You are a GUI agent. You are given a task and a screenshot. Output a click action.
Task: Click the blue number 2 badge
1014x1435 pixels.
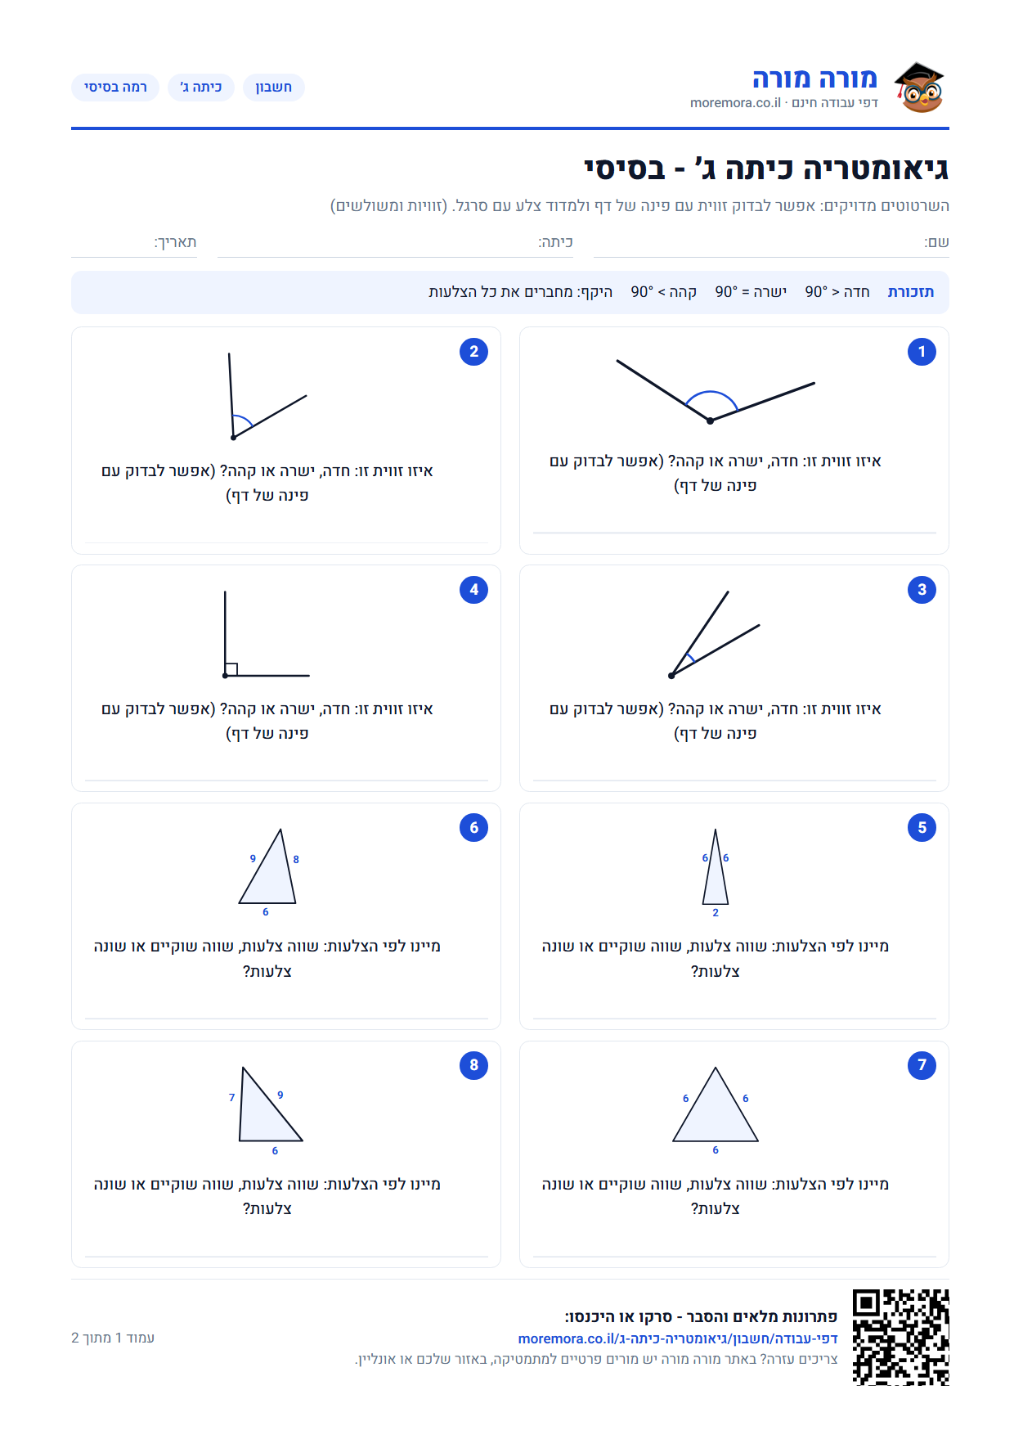473,352
